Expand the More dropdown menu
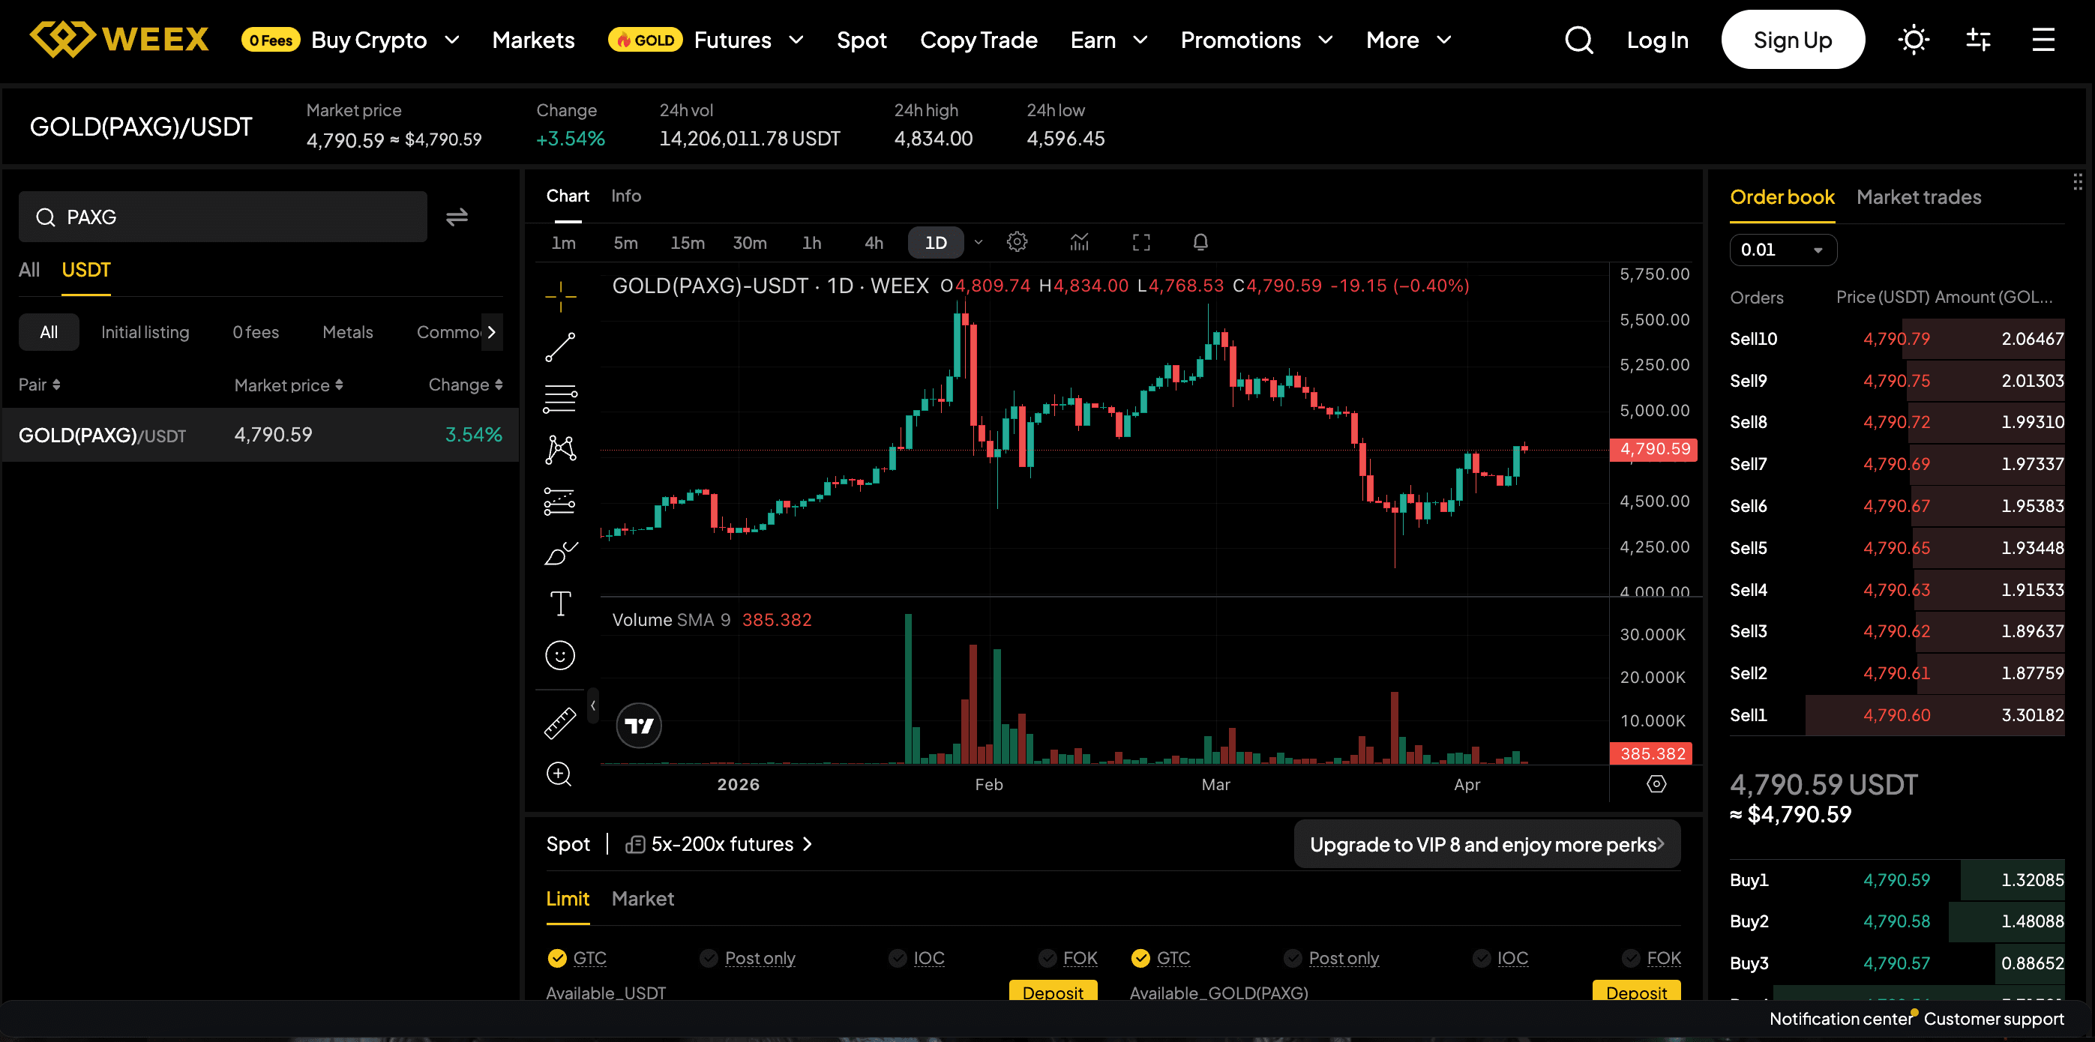This screenshot has width=2095, height=1042. (x=1443, y=40)
